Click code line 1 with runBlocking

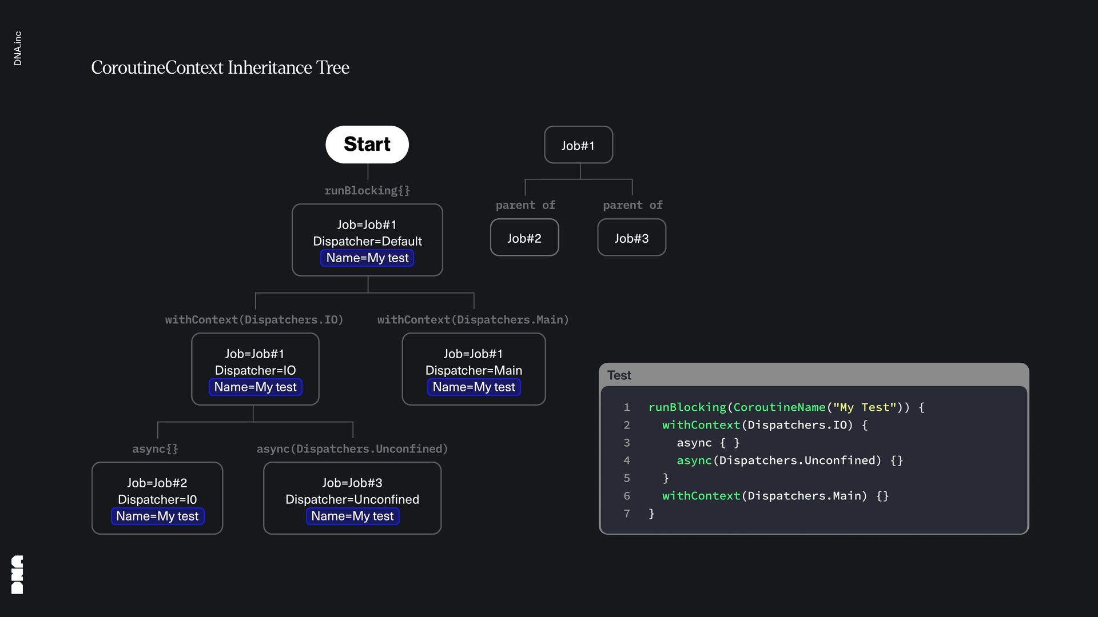[x=786, y=407]
